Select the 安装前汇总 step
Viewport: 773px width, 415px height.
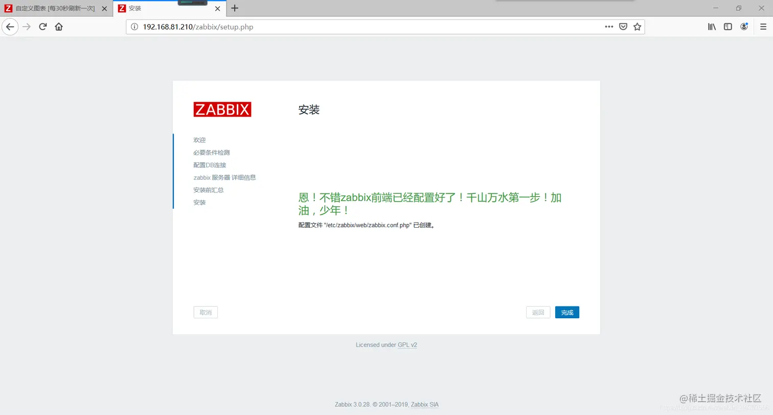(x=209, y=190)
